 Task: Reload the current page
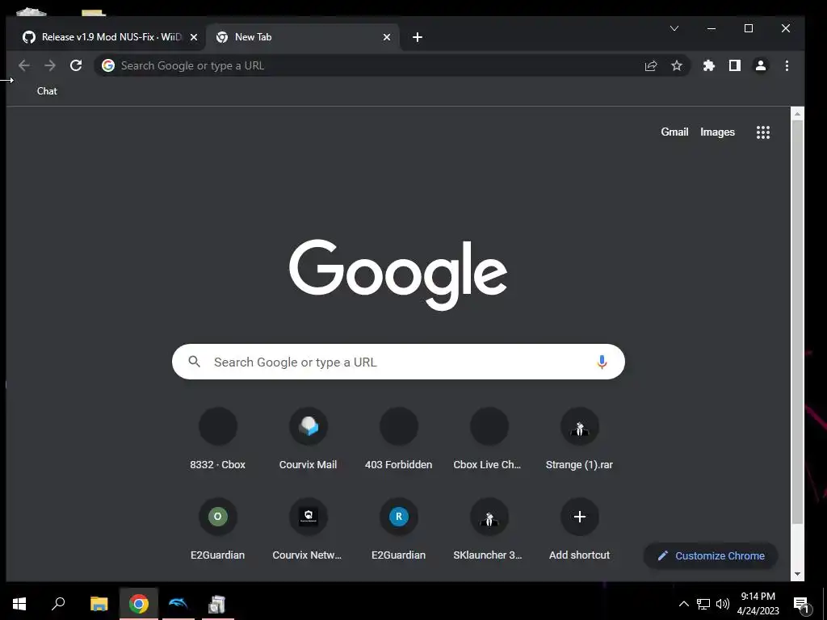click(x=76, y=65)
